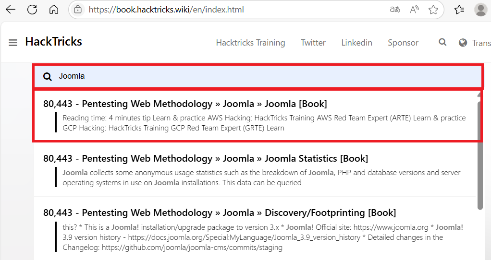Go to browser home page icon

click(x=54, y=10)
